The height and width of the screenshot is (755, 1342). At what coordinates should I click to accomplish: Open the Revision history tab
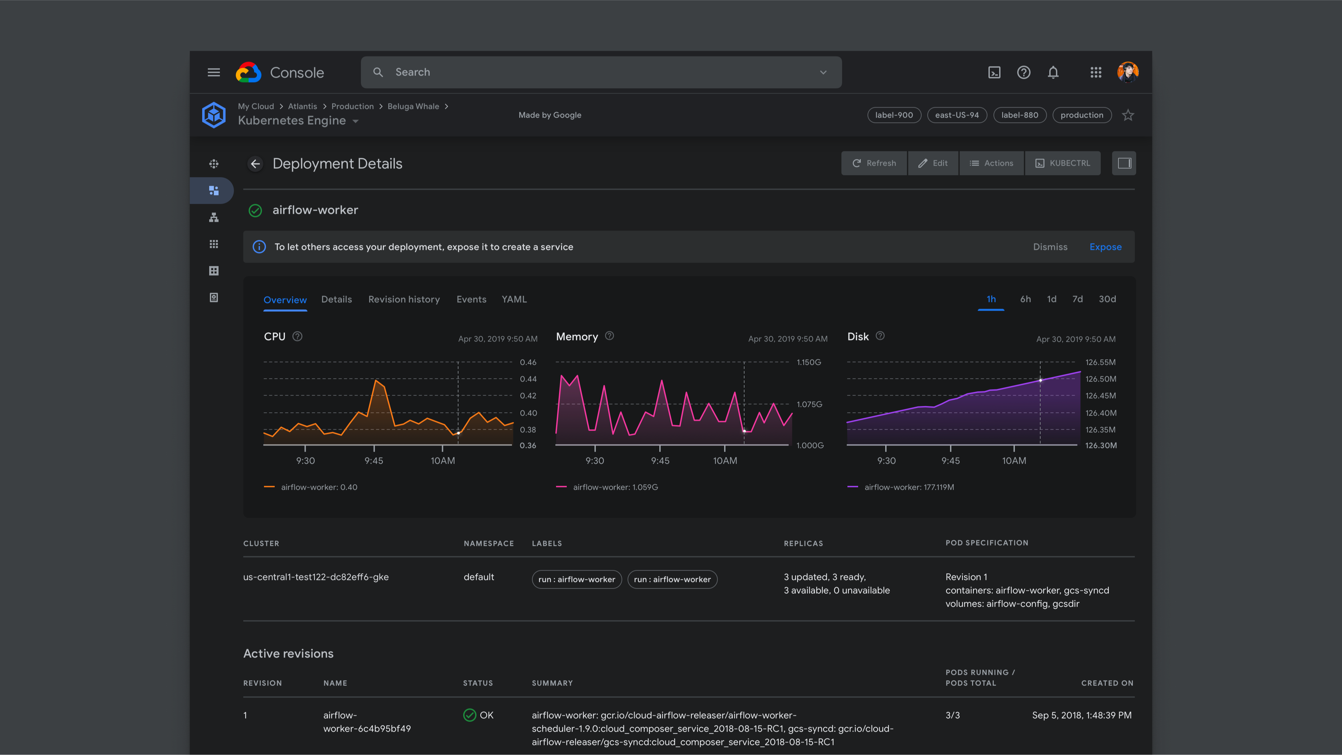click(x=404, y=299)
